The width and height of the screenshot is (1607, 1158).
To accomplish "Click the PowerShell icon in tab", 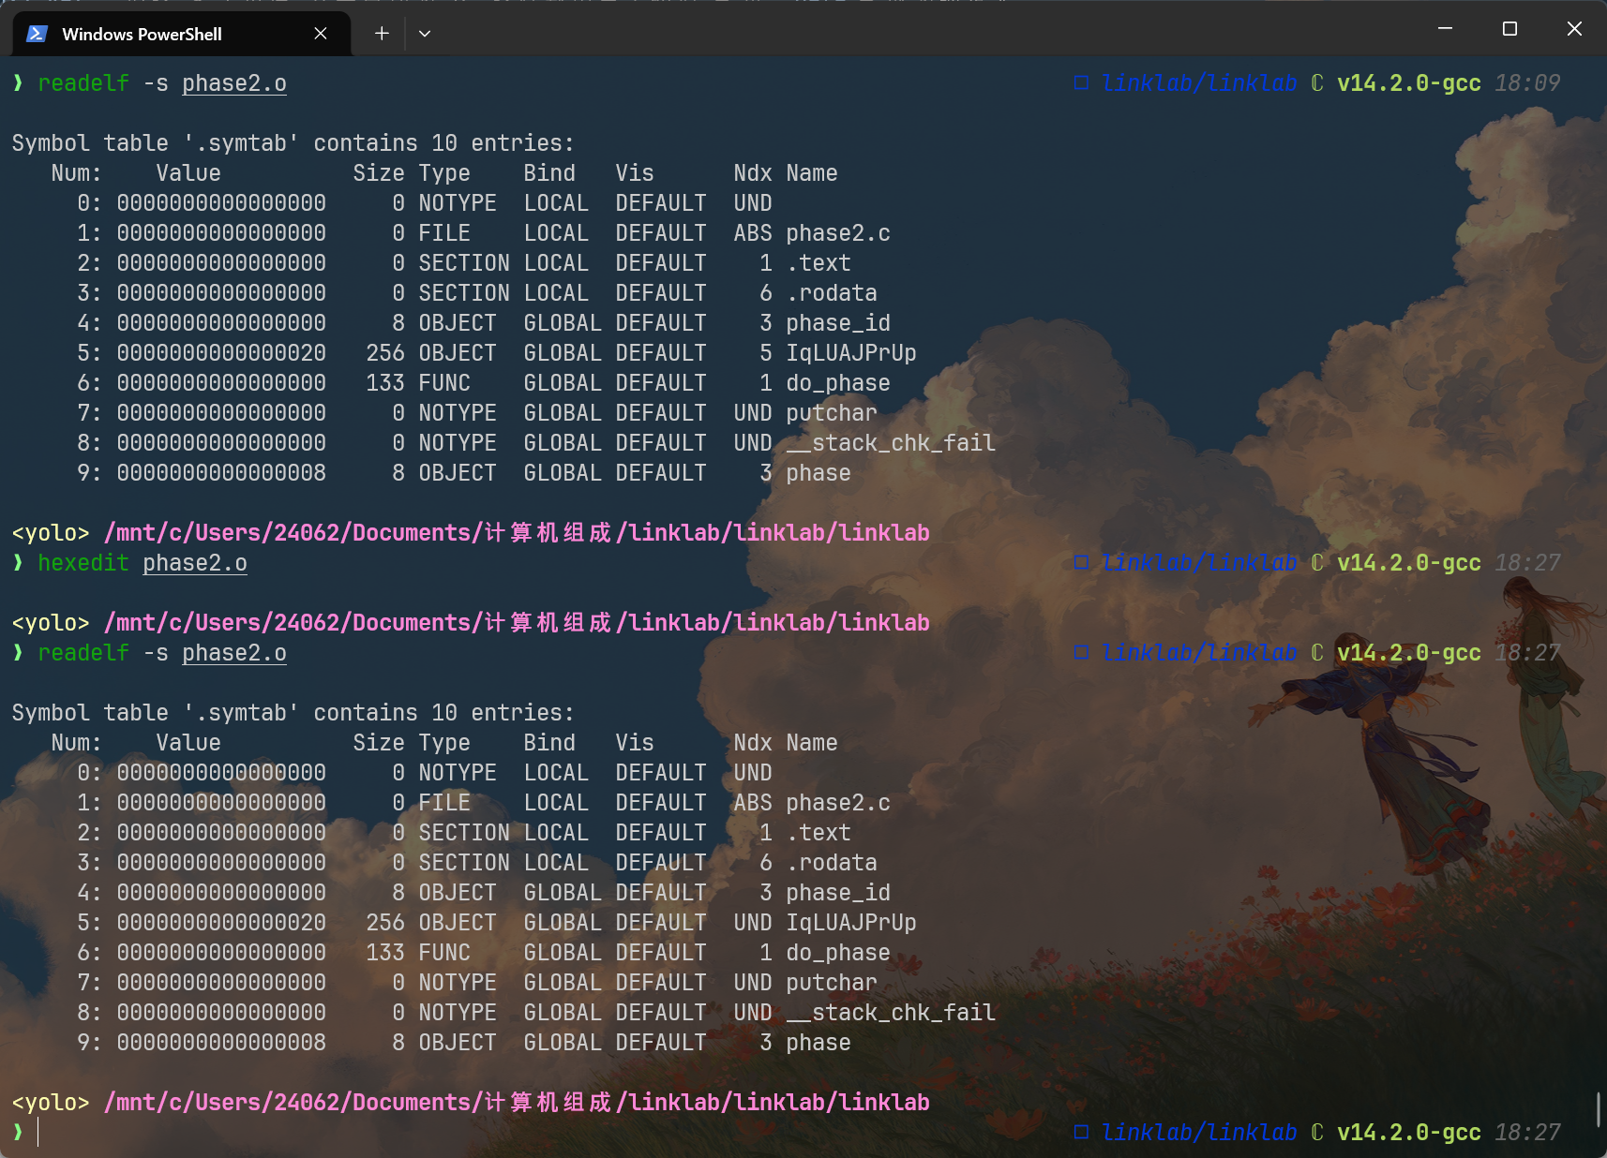I will click(x=37, y=34).
